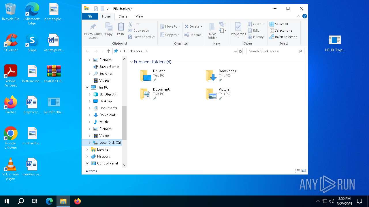Open recent locations dropdown arrow
369x207 pixels.
click(103, 51)
